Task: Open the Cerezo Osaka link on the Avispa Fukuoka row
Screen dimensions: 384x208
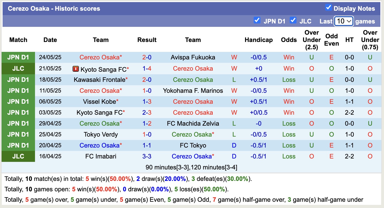Action: [x=101, y=57]
